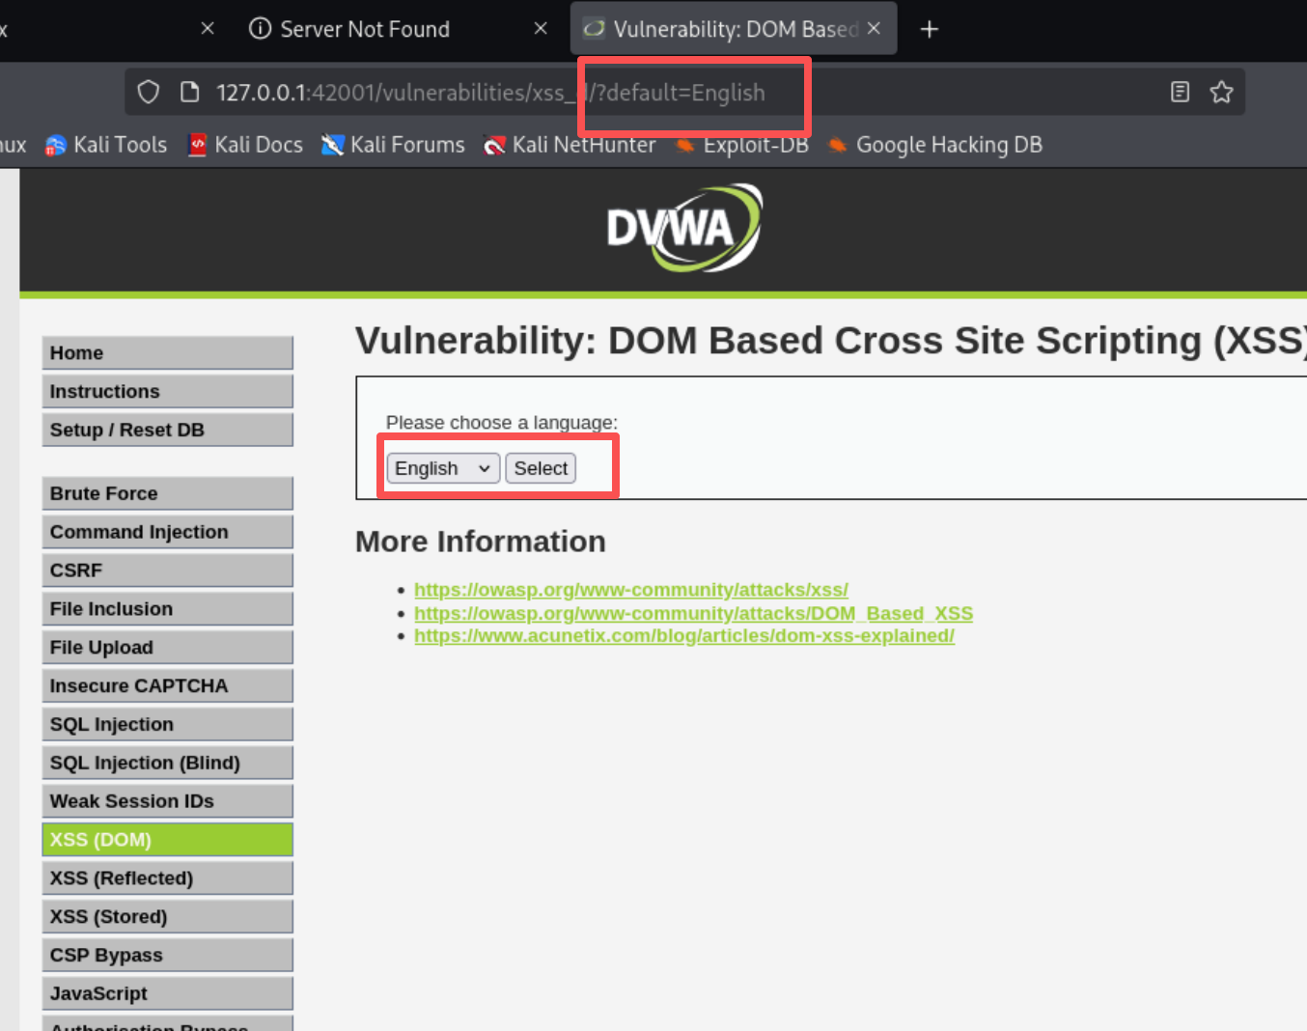1307x1031 pixels.
Task: Open a new tab with plus icon
Action: pyautogui.click(x=930, y=29)
